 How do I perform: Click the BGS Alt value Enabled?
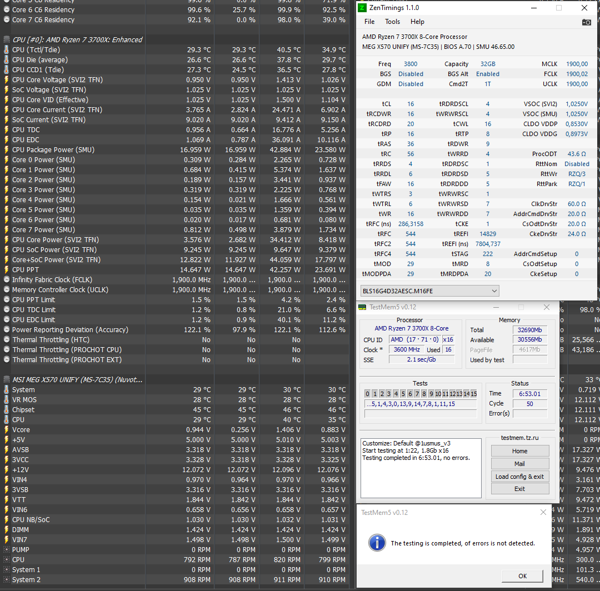[488, 74]
